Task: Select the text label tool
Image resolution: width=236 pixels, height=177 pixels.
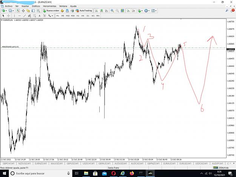Action: pos(45,15)
